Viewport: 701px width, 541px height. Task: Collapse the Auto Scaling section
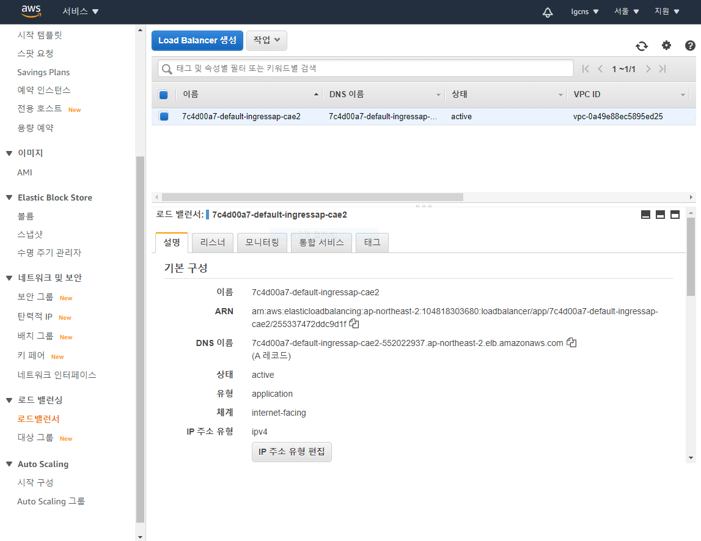(9, 464)
